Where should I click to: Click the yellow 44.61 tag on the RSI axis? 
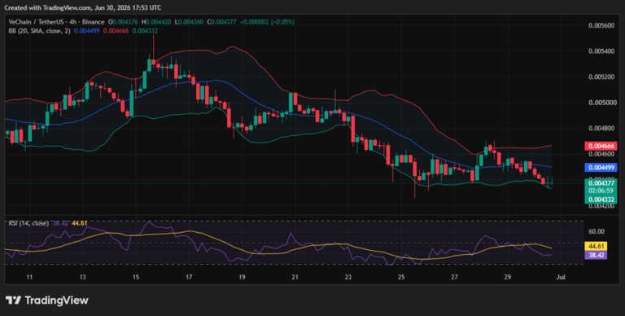(596, 246)
